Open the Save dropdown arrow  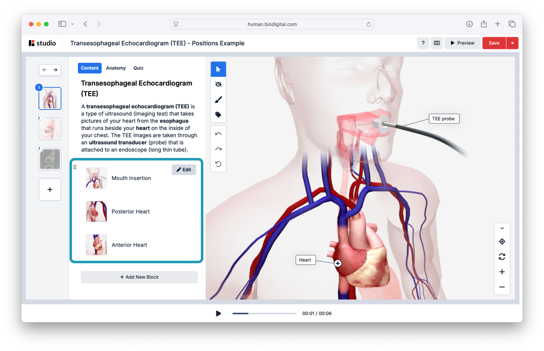point(512,43)
